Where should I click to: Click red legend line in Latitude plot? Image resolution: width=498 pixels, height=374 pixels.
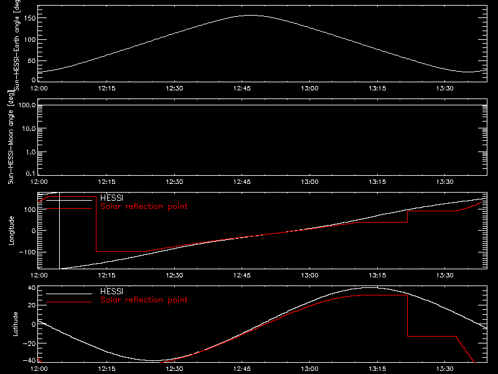tap(69, 302)
